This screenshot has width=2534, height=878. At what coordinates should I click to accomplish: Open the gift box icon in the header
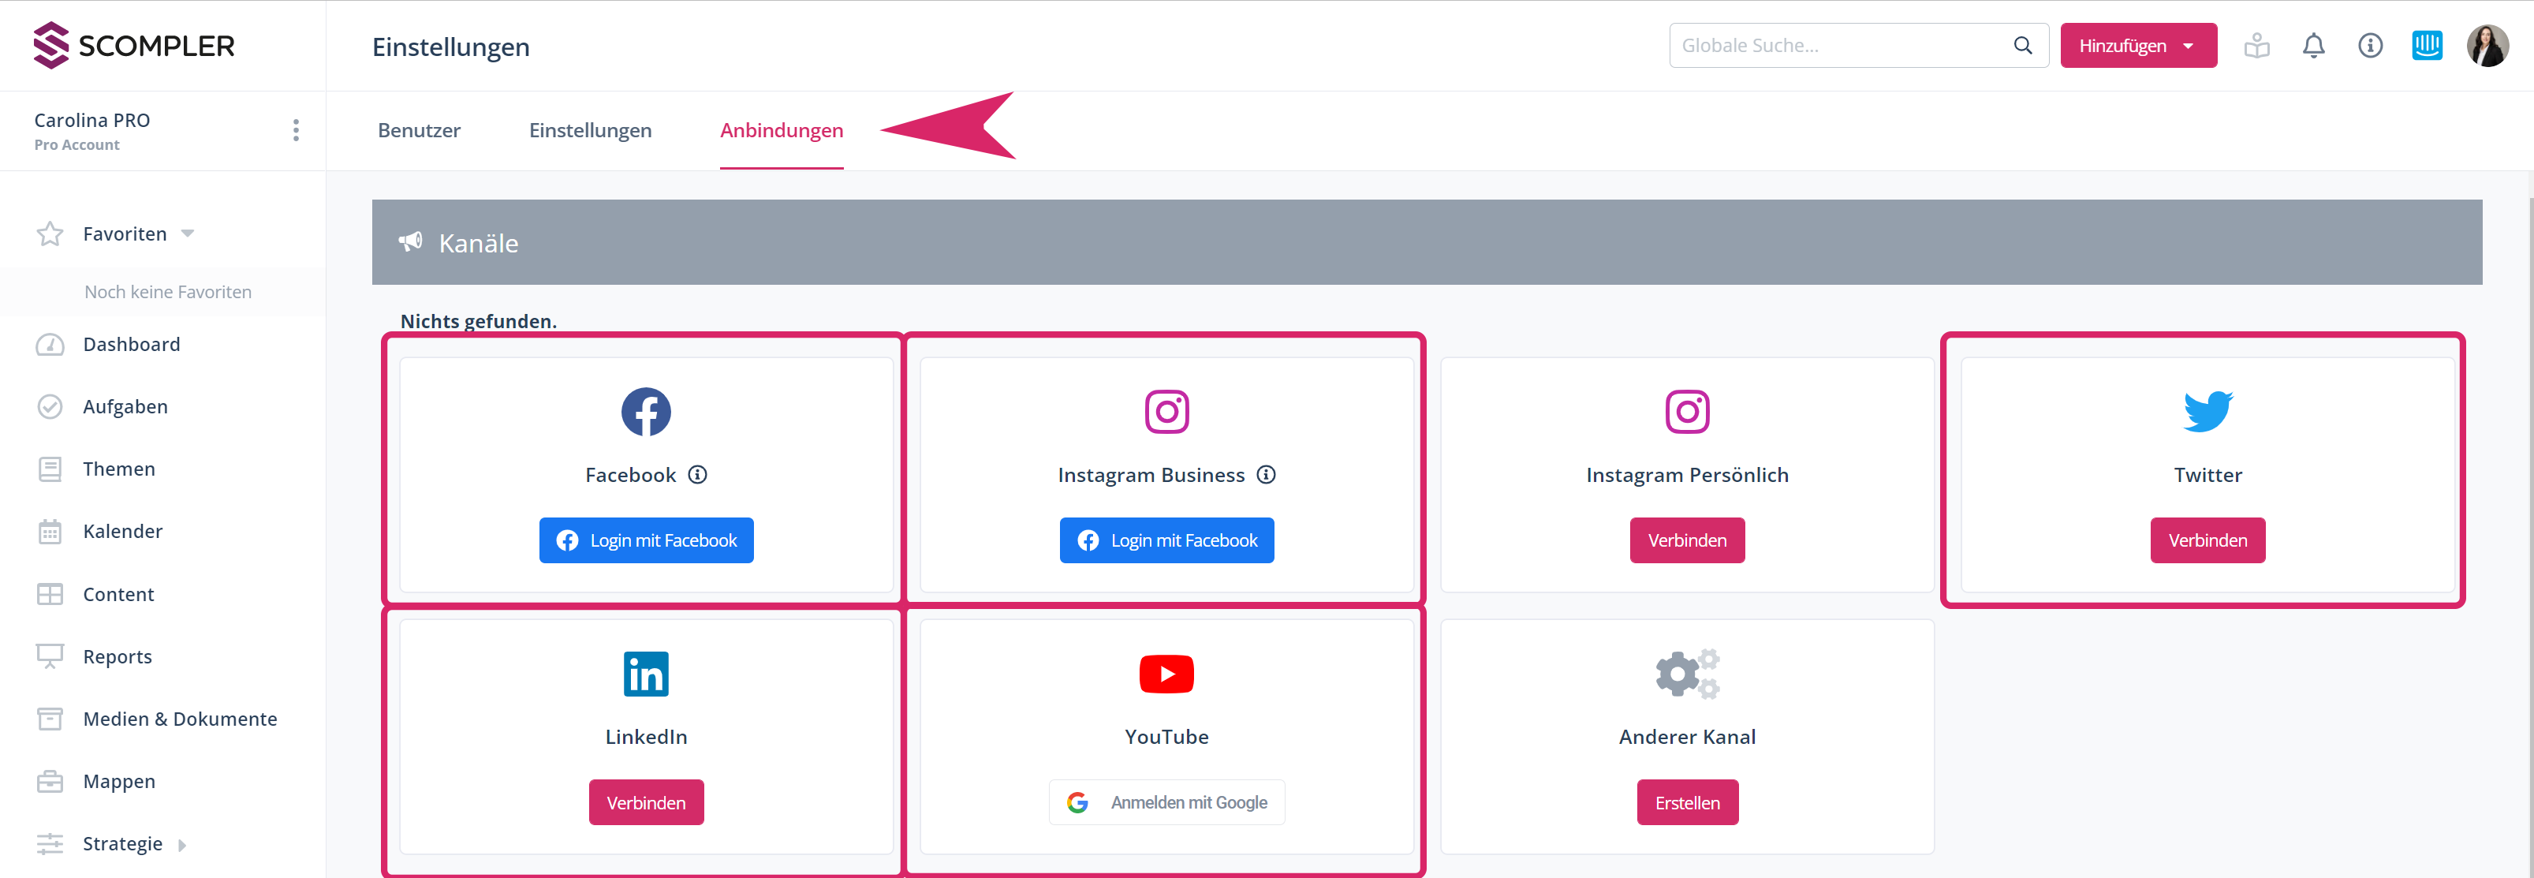(2256, 47)
